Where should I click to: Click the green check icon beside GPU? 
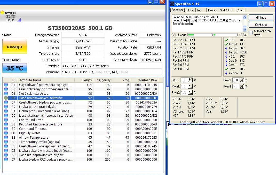(x=226, y=40)
